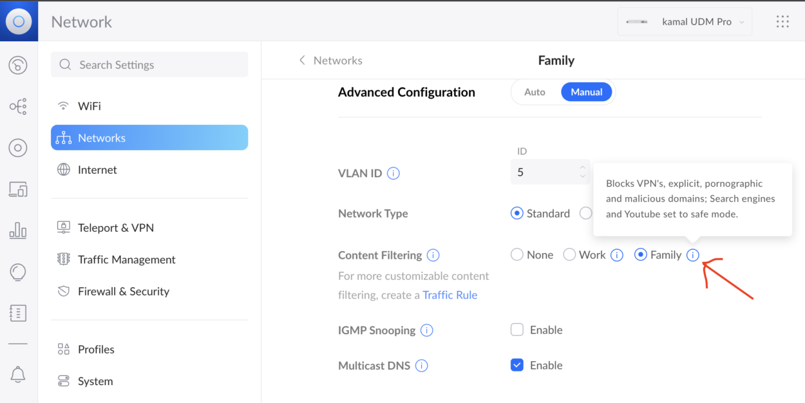Open the Traffic Rule link
Screen dimensions: 805x403
click(450, 294)
